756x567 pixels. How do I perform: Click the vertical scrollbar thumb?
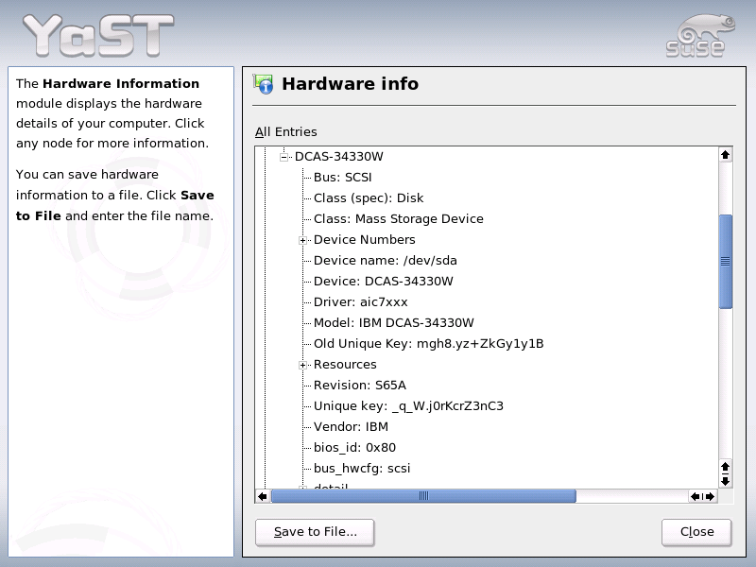coord(725,262)
